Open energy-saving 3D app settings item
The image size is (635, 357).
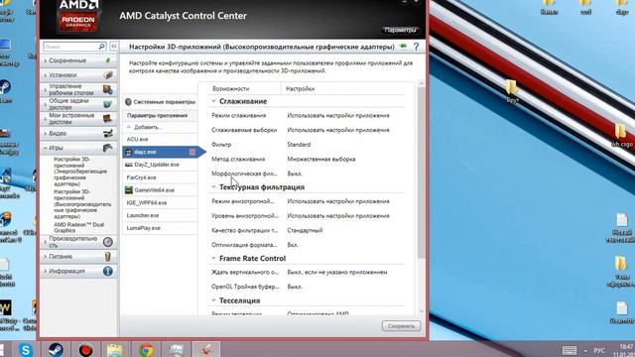80,172
